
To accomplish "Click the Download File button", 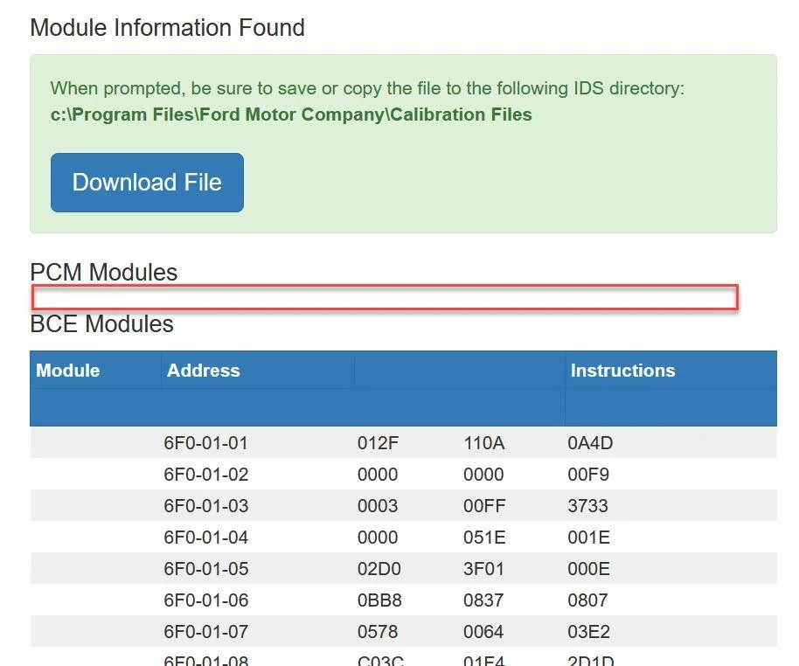I will point(147,183).
